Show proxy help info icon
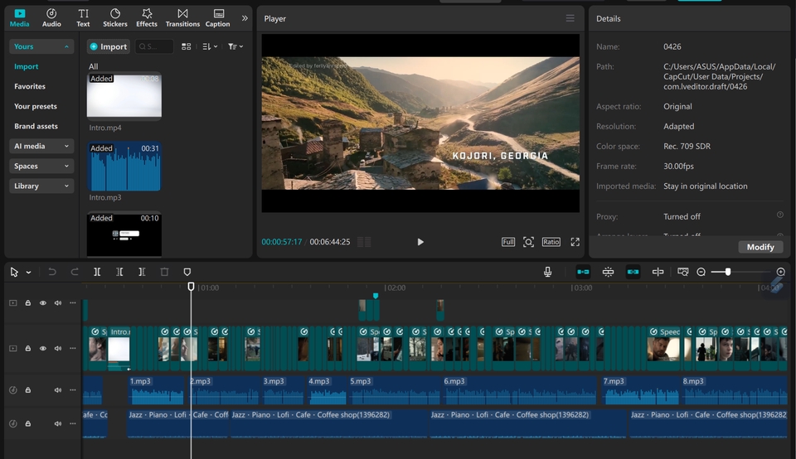The height and width of the screenshot is (459, 796). (x=779, y=215)
